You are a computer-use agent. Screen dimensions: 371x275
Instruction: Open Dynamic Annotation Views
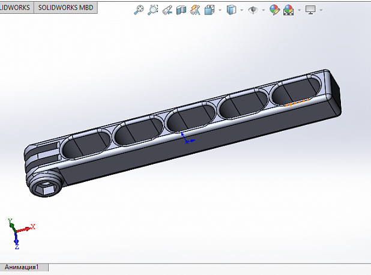tap(195, 10)
